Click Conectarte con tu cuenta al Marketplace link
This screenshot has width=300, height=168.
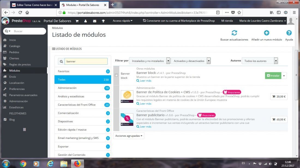click(179, 21)
